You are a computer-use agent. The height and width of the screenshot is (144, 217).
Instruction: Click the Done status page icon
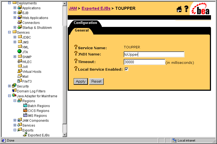4,140
